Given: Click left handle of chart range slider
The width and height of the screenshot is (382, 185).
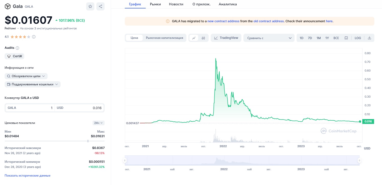Looking at the screenshot, I should (125, 160).
